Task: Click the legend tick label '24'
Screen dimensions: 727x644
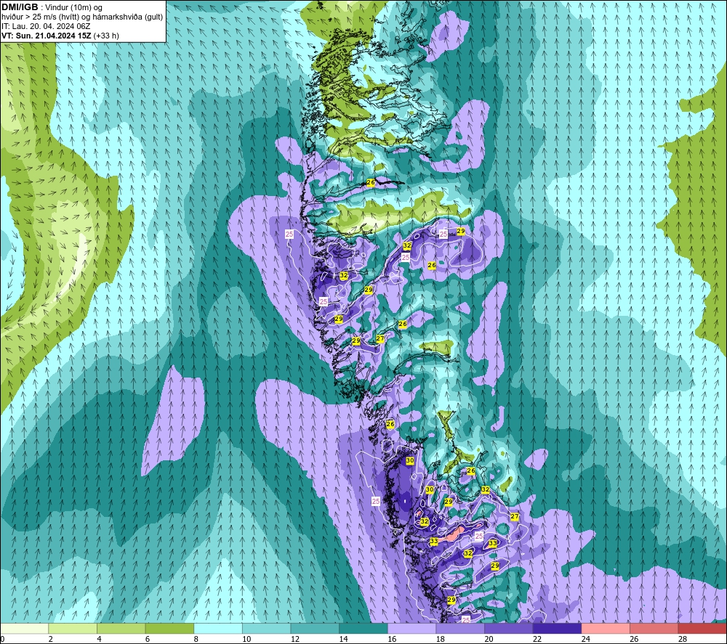Action: point(585,639)
